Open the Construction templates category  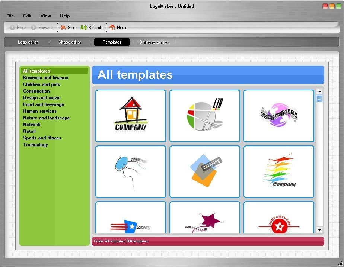(36, 91)
